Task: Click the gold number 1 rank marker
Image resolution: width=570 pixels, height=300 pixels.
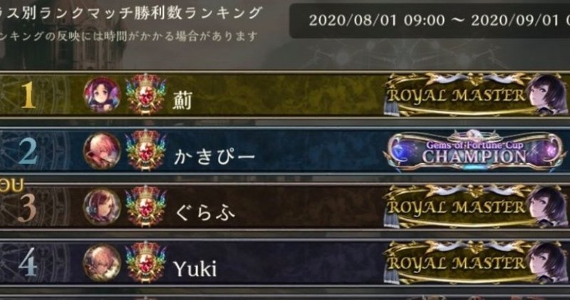Action: [28, 95]
